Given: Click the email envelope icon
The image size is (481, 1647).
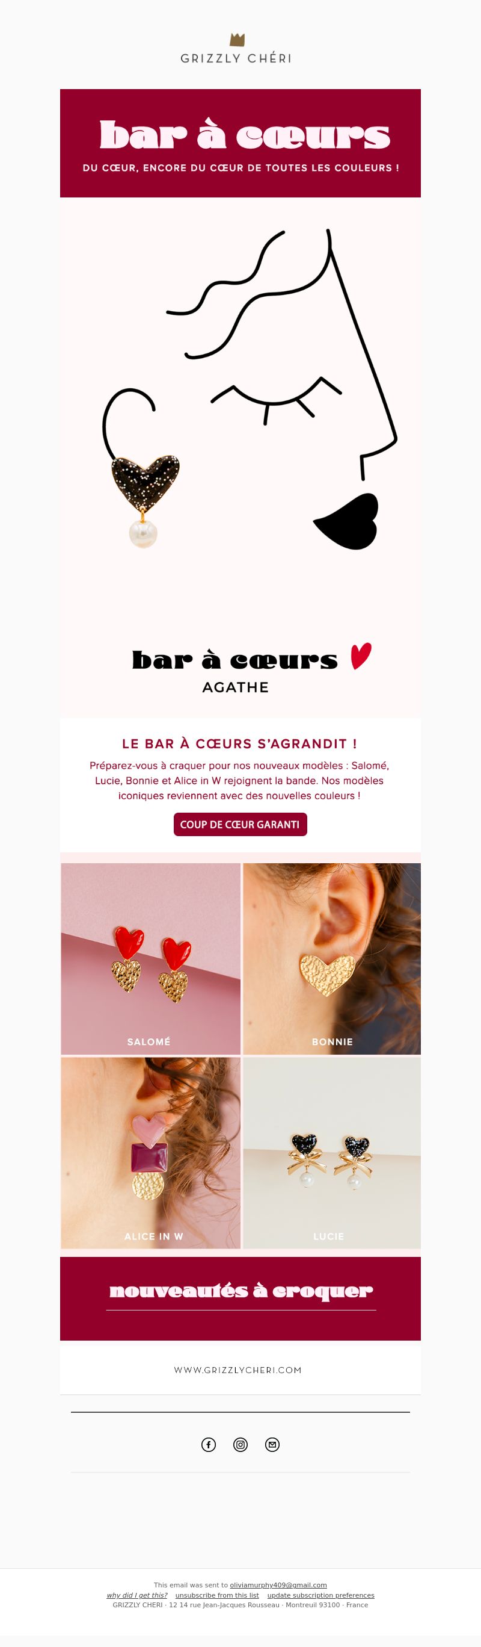Looking at the screenshot, I should click(x=272, y=1444).
